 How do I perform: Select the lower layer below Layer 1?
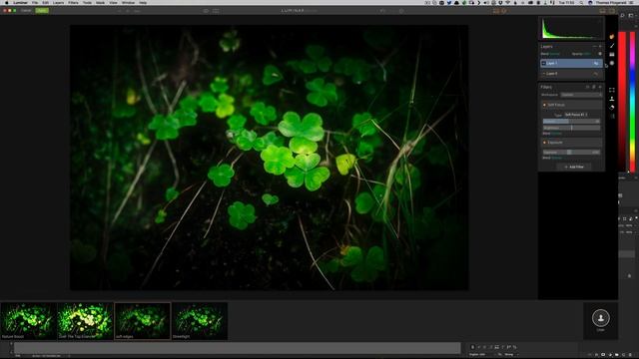tap(571, 74)
